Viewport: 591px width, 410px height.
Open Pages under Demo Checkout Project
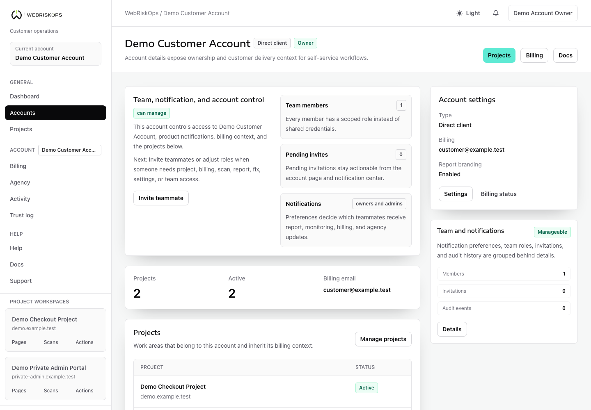pos(19,342)
